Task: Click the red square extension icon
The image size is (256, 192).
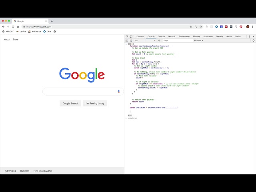Action: pyautogui.click(x=226, y=27)
